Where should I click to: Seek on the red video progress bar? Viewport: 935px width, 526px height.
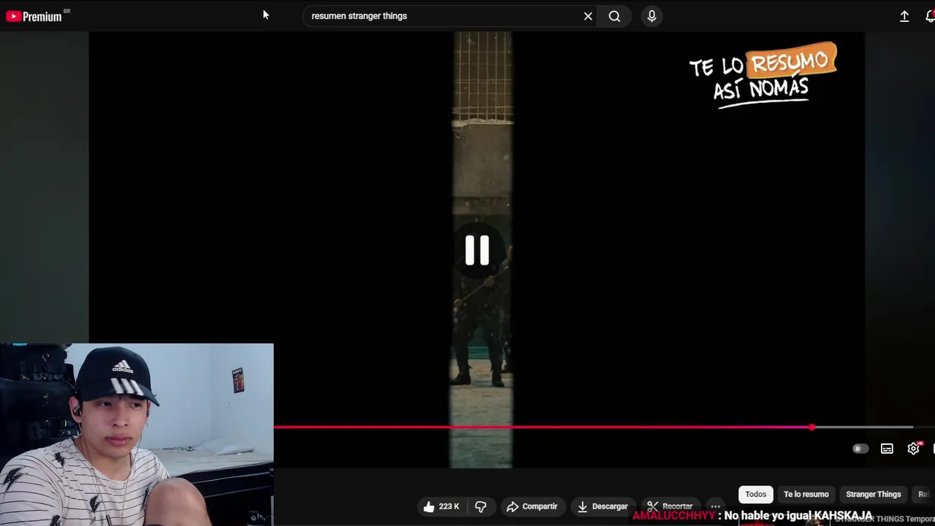[x=593, y=427]
